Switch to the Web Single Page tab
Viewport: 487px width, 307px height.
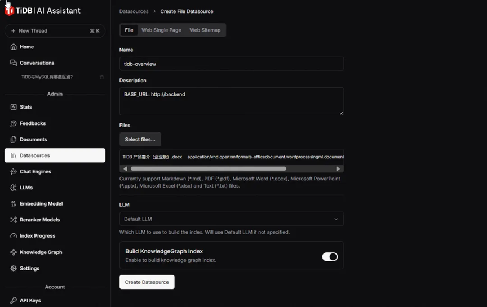pyautogui.click(x=161, y=30)
